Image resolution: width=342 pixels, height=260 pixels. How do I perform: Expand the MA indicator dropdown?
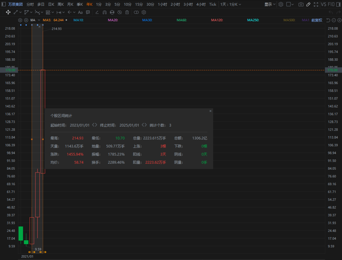[39, 20]
